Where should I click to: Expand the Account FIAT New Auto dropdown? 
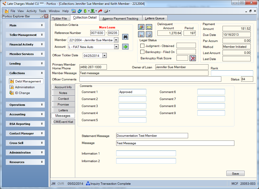click(116, 47)
